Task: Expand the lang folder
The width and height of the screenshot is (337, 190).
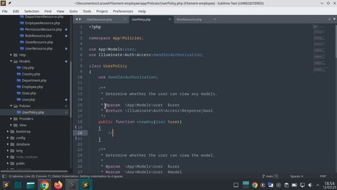Action: 8,150
